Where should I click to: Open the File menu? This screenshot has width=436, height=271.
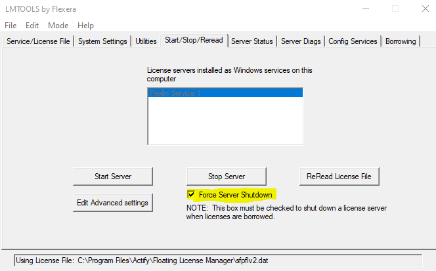point(11,25)
